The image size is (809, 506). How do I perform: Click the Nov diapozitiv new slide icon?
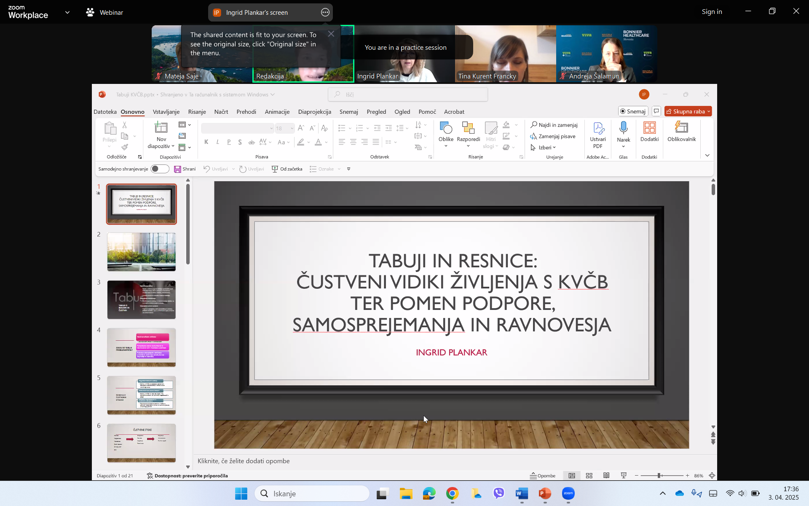click(161, 127)
